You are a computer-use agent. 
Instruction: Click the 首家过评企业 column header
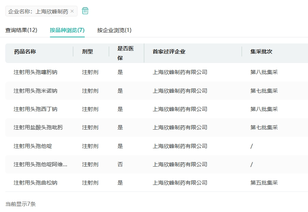click(x=169, y=51)
